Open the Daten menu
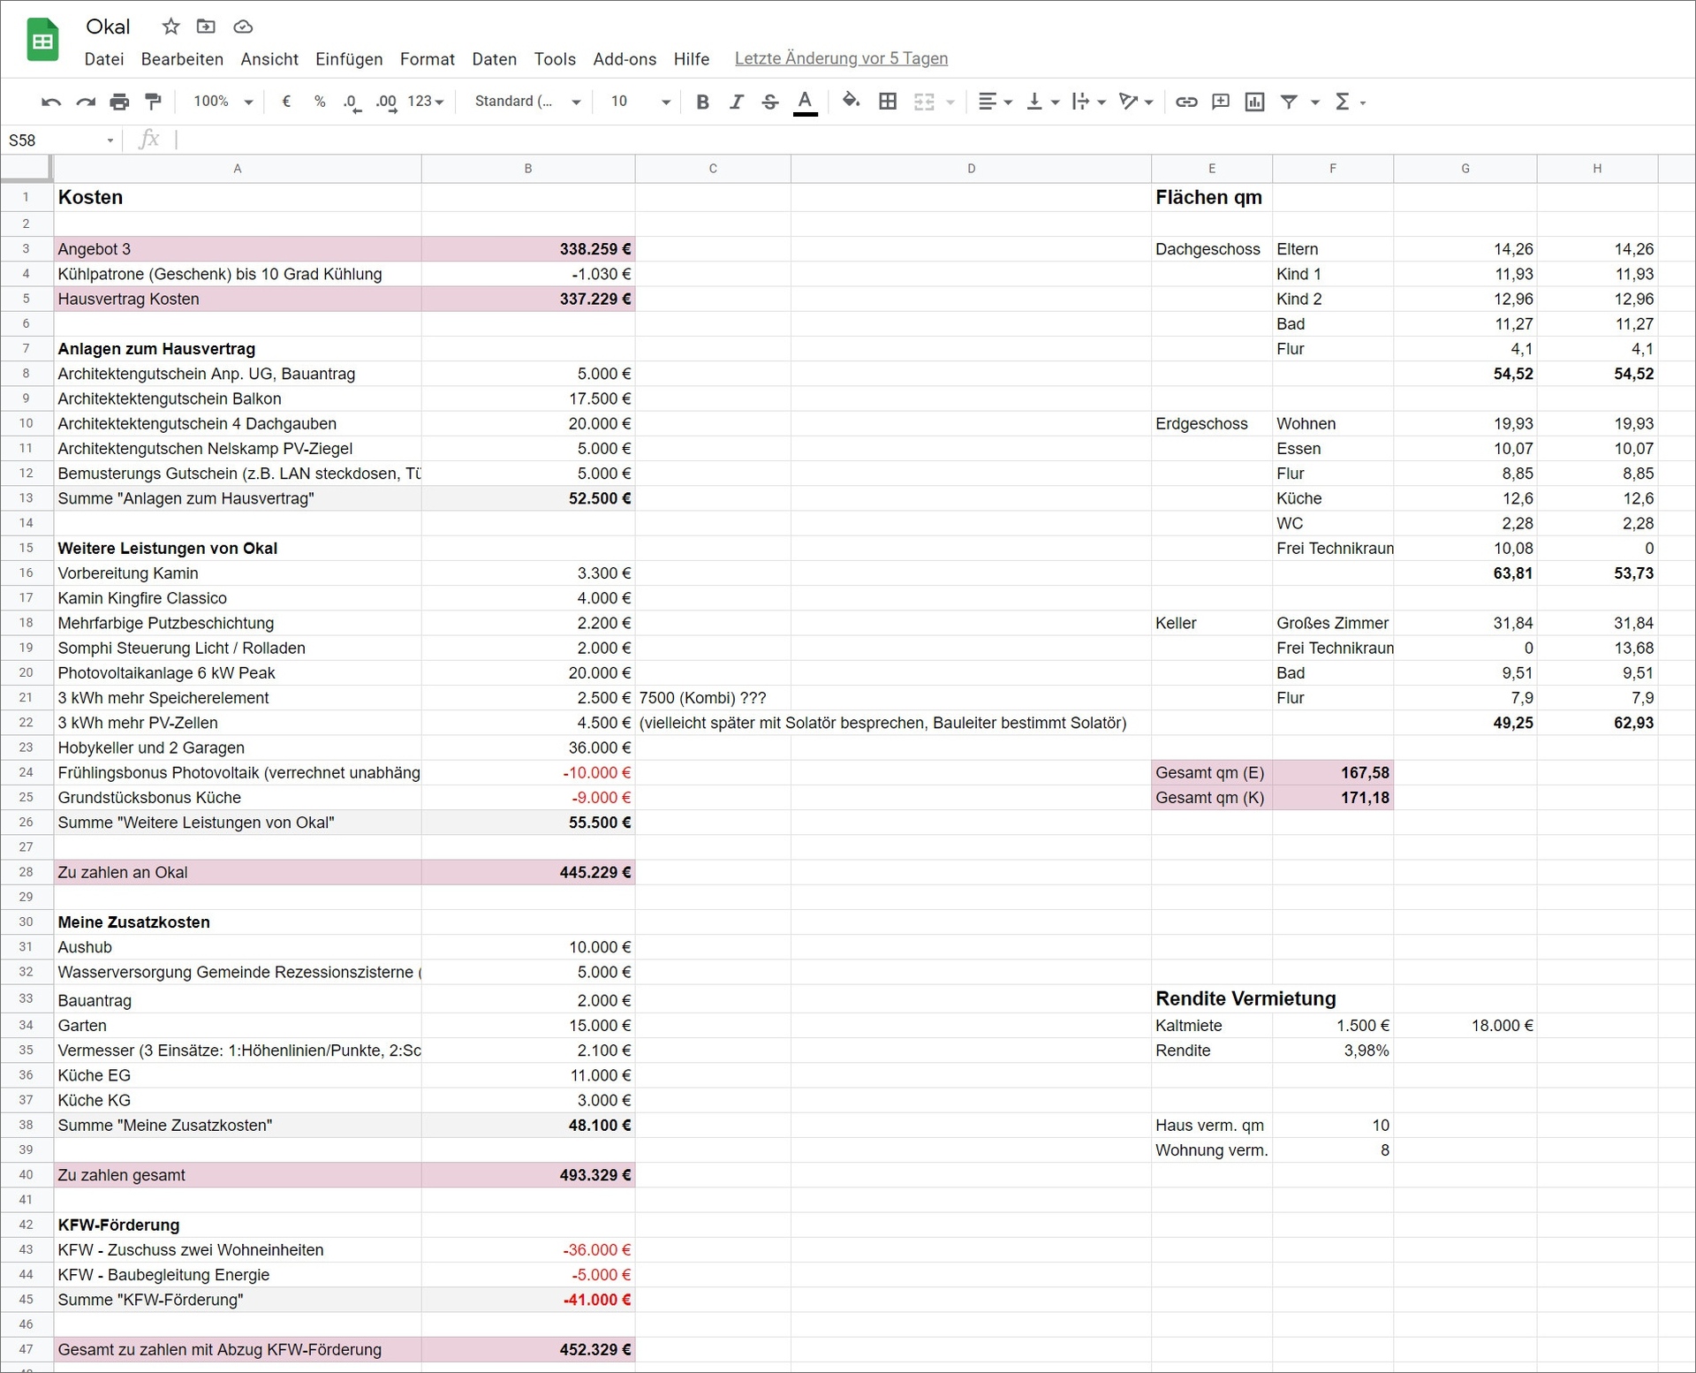The width and height of the screenshot is (1696, 1373). coord(494,59)
